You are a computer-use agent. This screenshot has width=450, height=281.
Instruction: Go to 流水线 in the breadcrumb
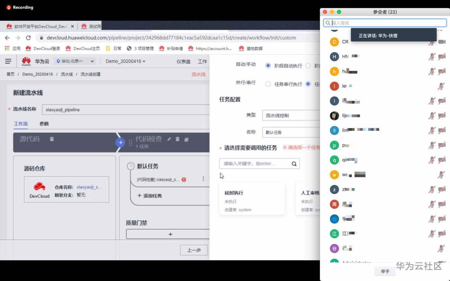click(x=67, y=74)
